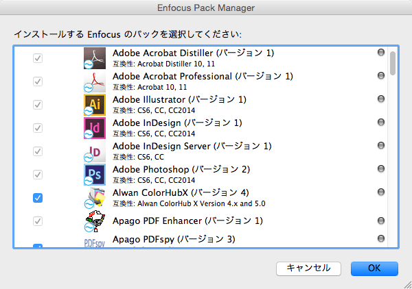Click the window resize grip corner

pyautogui.click(x=407, y=285)
